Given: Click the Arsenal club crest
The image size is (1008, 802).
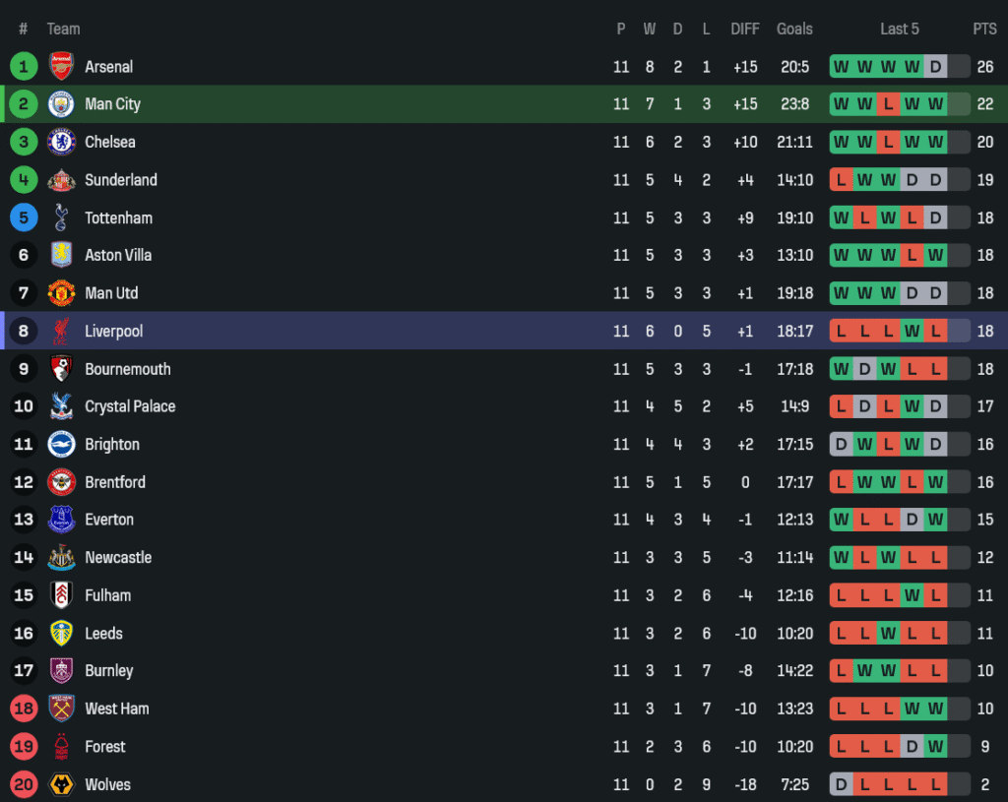Looking at the screenshot, I should coord(61,67).
